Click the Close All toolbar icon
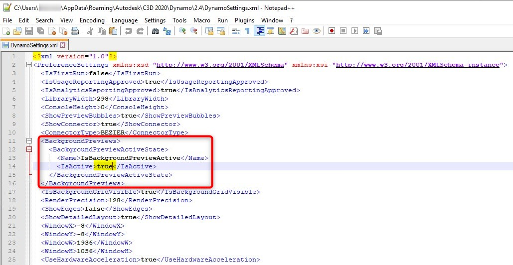Image resolution: width=513 pixels, height=265 pixels. click(63, 31)
